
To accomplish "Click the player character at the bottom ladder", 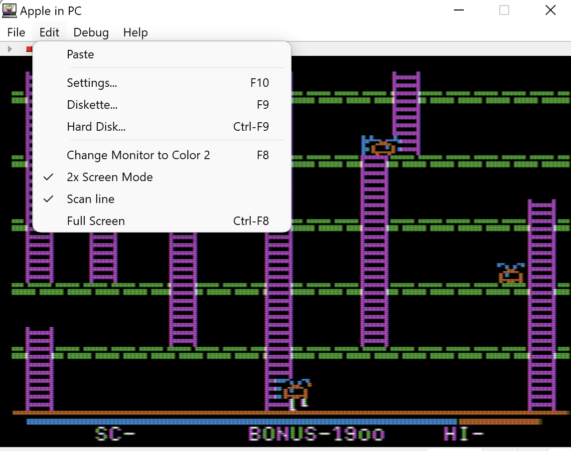I will pos(296,394).
